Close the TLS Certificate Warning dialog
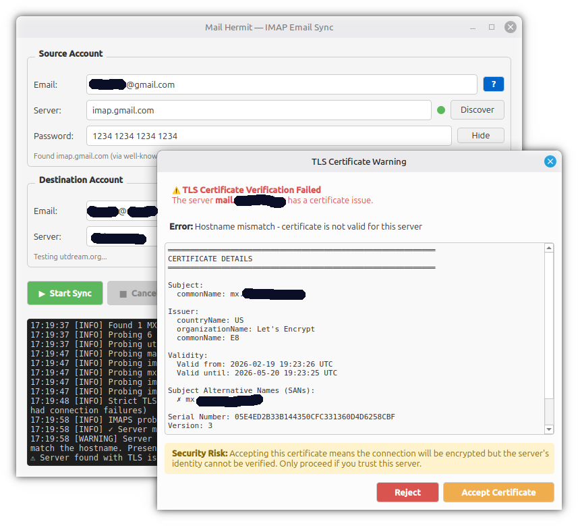578x526 pixels. (550, 161)
